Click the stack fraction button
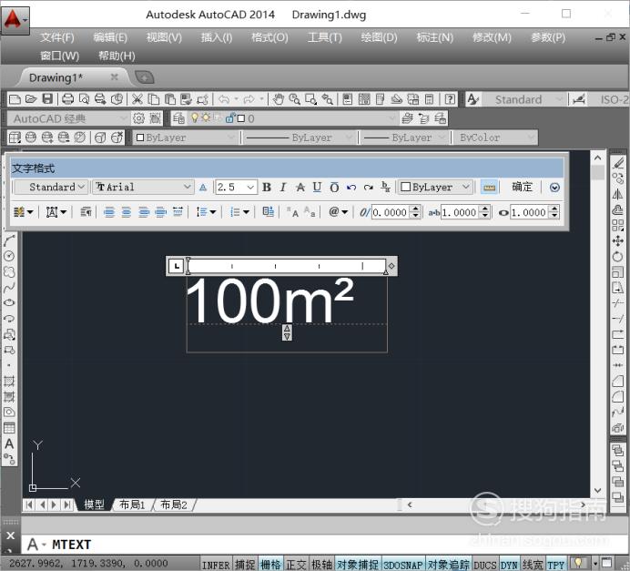 pos(385,188)
